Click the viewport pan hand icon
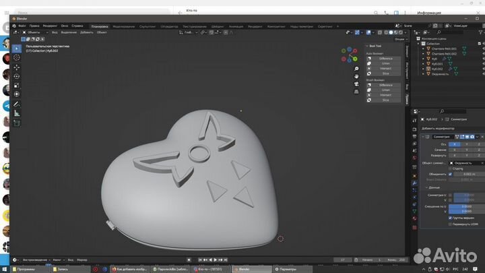485x273 pixels. click(356, 76)
